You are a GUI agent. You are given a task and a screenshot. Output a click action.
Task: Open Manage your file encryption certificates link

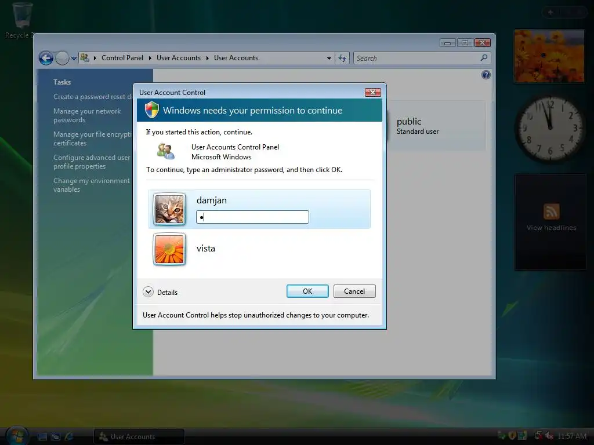[x=92, y=138]
